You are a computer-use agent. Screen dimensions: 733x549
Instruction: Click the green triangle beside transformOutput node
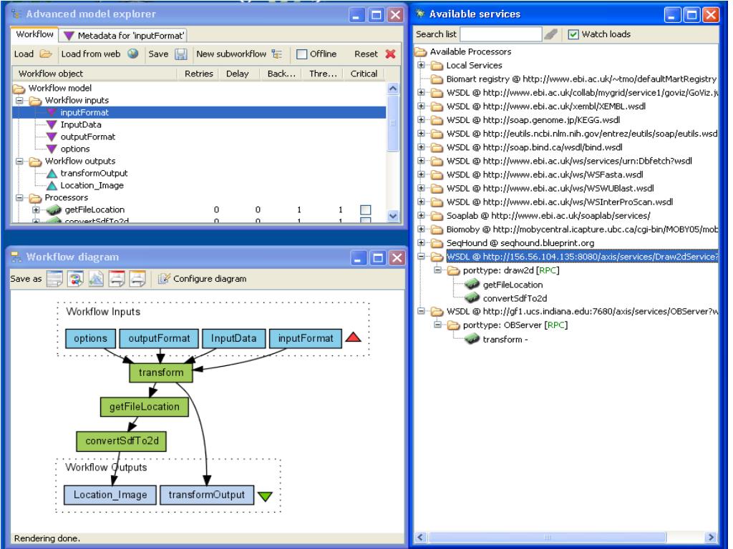point(265,496)
